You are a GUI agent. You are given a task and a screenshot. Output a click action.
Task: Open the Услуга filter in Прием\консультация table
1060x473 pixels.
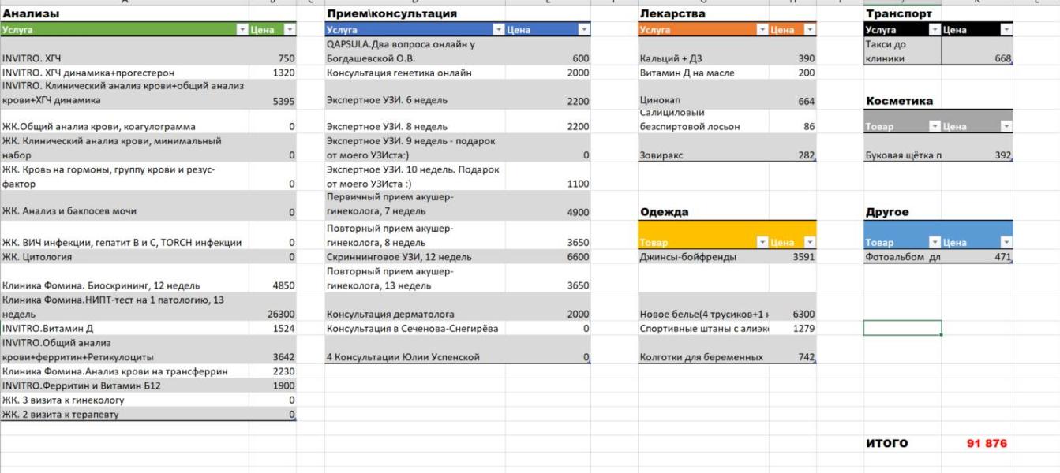[497, 30]
